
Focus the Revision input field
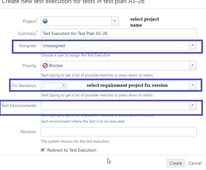[118, 132]
